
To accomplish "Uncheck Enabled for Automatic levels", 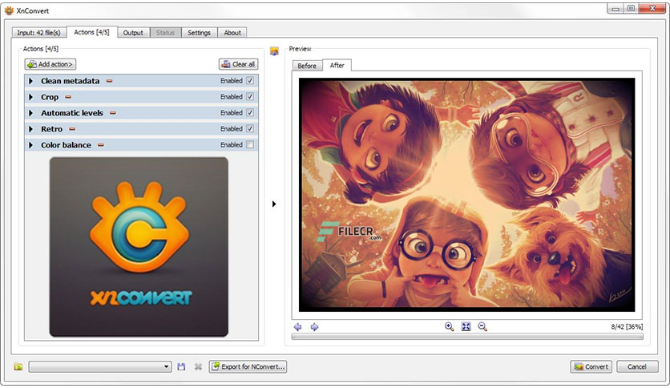I will click(250, 113).
